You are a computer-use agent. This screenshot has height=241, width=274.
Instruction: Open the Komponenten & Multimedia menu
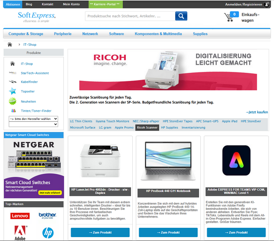point(158,34)
